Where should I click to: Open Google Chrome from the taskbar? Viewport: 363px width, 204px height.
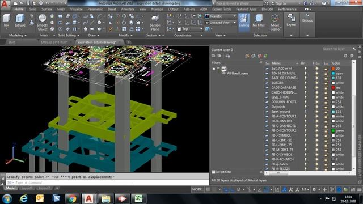[x=72, y=199]
